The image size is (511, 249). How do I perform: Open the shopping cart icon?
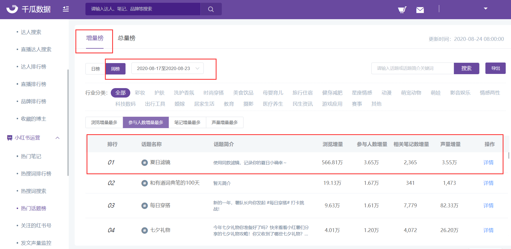pos(402,10)
